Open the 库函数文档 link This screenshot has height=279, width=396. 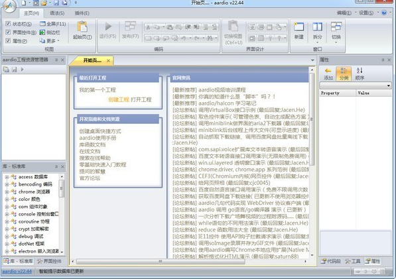[92, 144]
